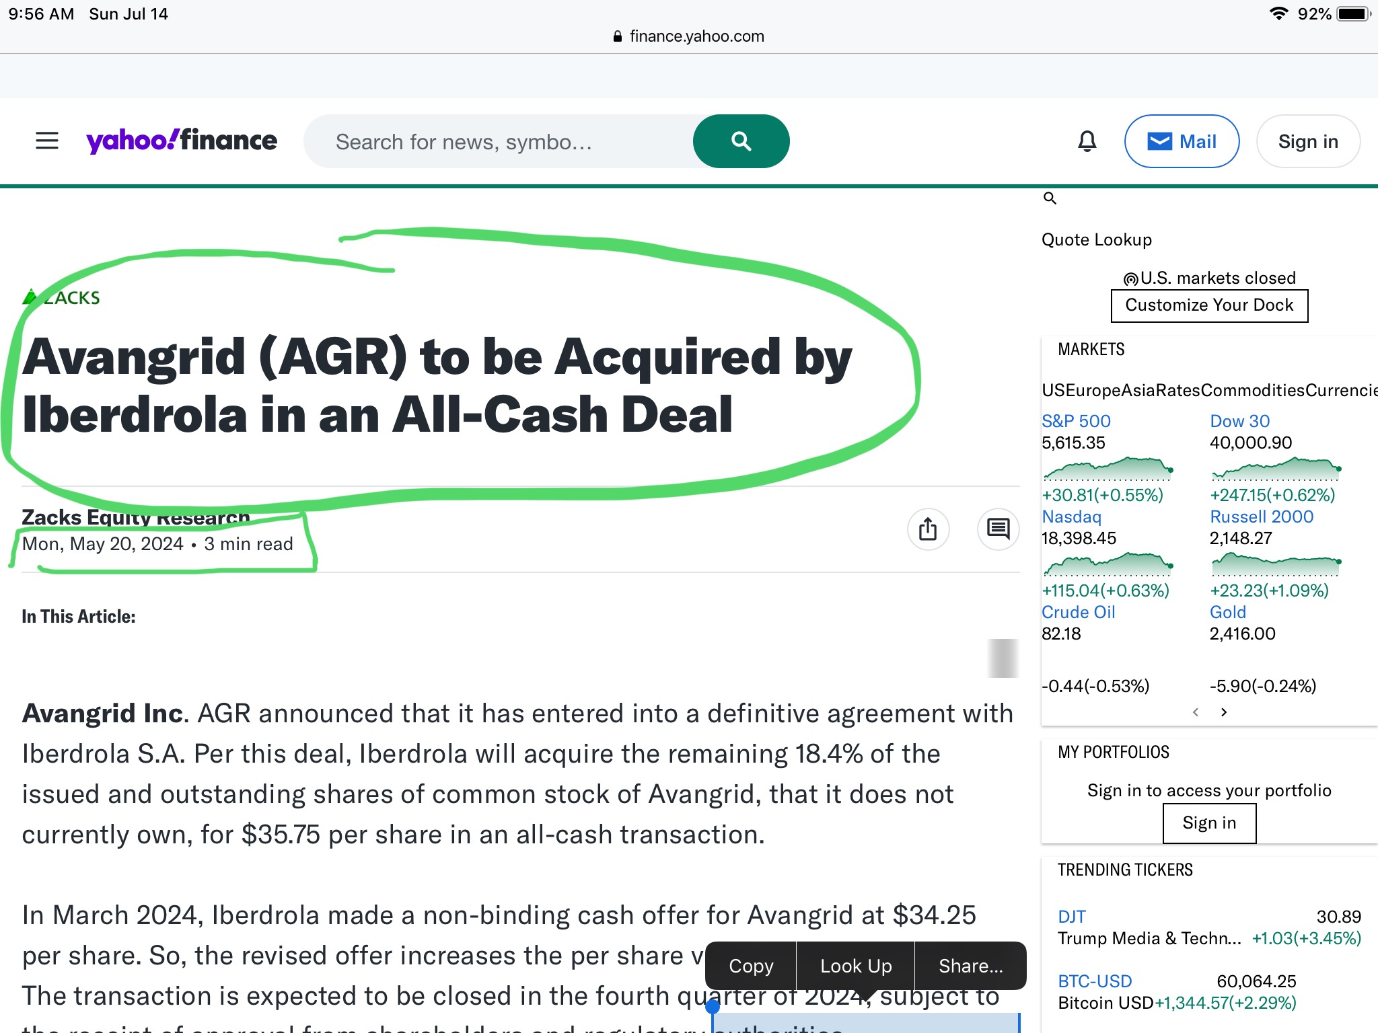Share the article via share icon

click(928, 529)
